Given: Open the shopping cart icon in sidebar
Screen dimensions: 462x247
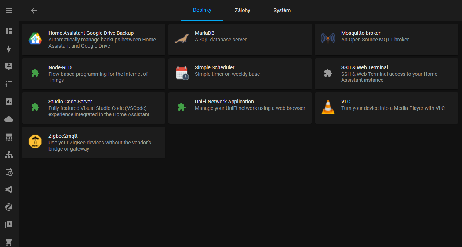Looking at the screenshot, I should (x=9, y=242).
